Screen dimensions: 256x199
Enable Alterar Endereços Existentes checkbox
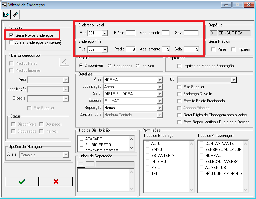(x=11, y=42)
